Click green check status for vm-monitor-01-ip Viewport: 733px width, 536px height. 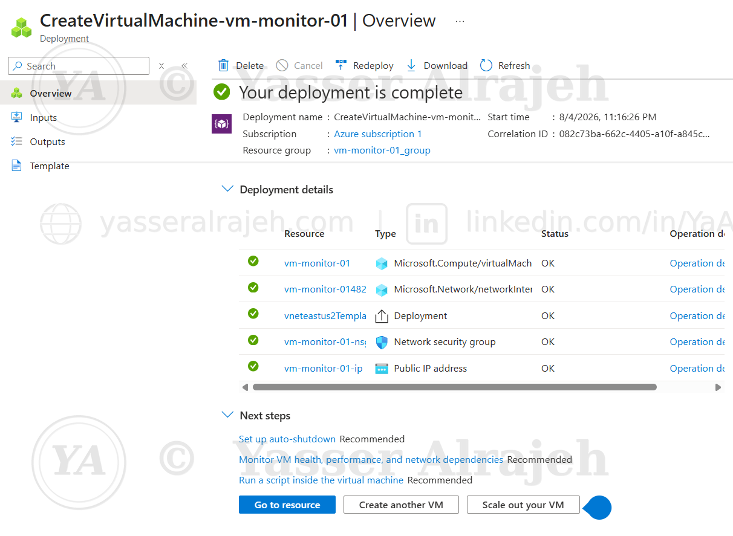point(253,366)
